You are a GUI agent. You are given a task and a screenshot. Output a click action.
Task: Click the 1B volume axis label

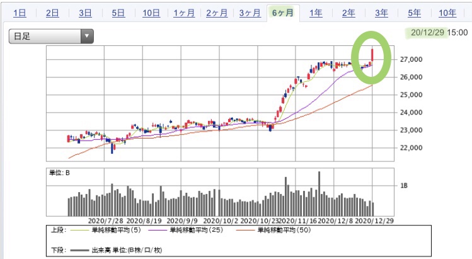404,185
